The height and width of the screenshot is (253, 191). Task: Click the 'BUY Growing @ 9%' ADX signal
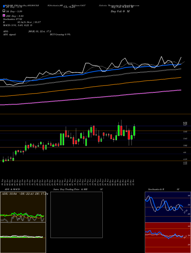click(60, 34)
